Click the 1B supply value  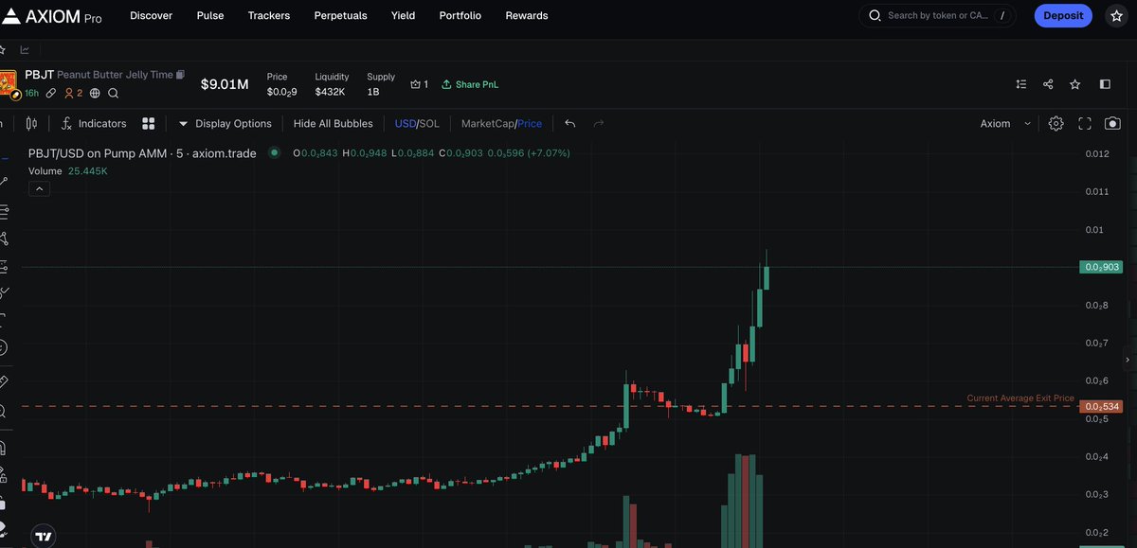tap(373, 92)
